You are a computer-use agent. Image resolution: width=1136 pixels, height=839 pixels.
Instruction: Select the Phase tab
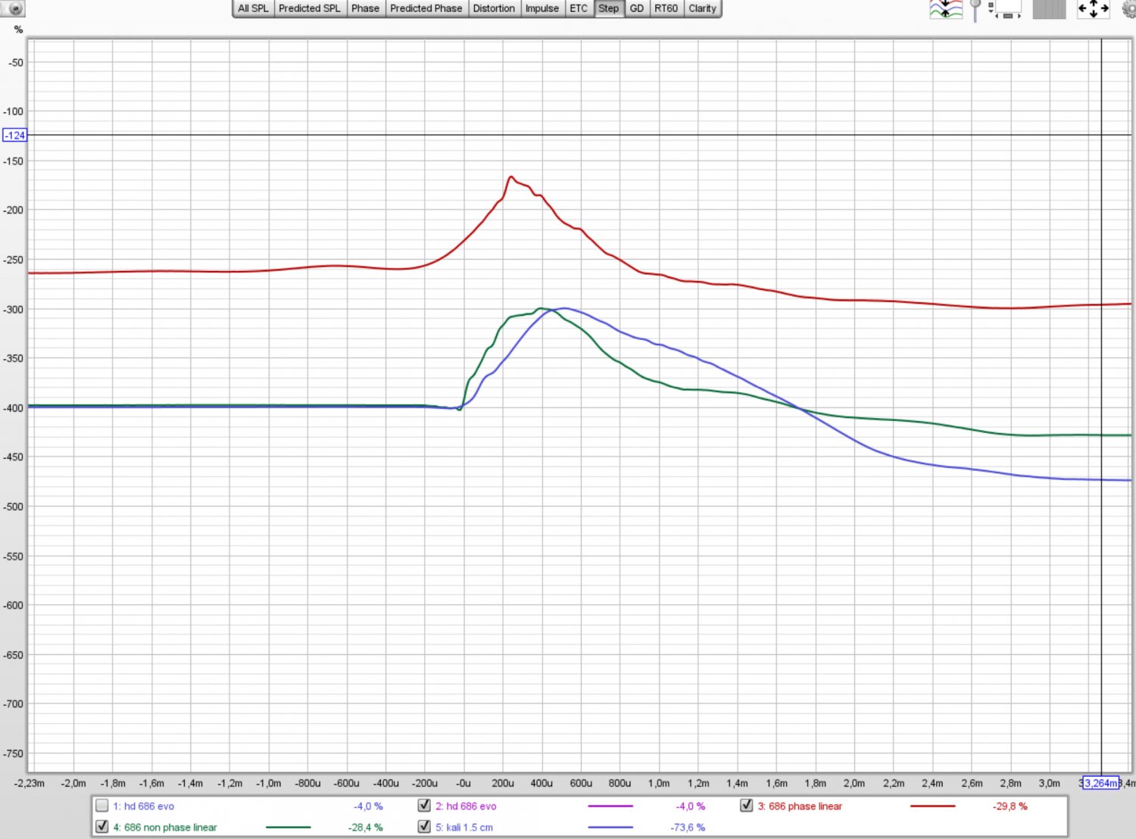pos(365,8)
